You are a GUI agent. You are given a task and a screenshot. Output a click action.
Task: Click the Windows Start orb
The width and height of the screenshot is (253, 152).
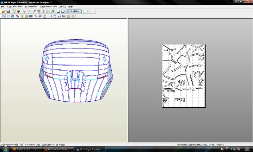tap(5, 149)
